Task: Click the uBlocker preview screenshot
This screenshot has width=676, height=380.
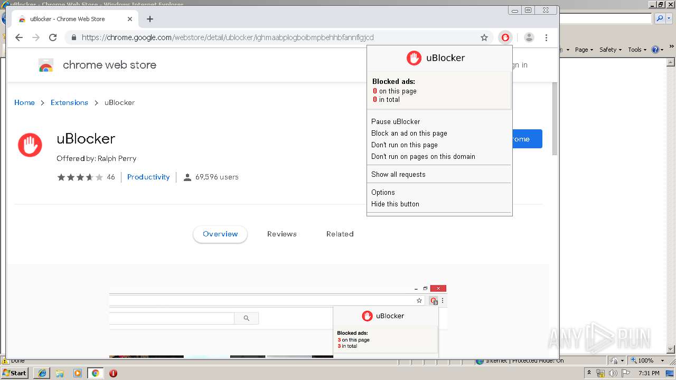Action: pyautogui.click(x=278, y=321)
